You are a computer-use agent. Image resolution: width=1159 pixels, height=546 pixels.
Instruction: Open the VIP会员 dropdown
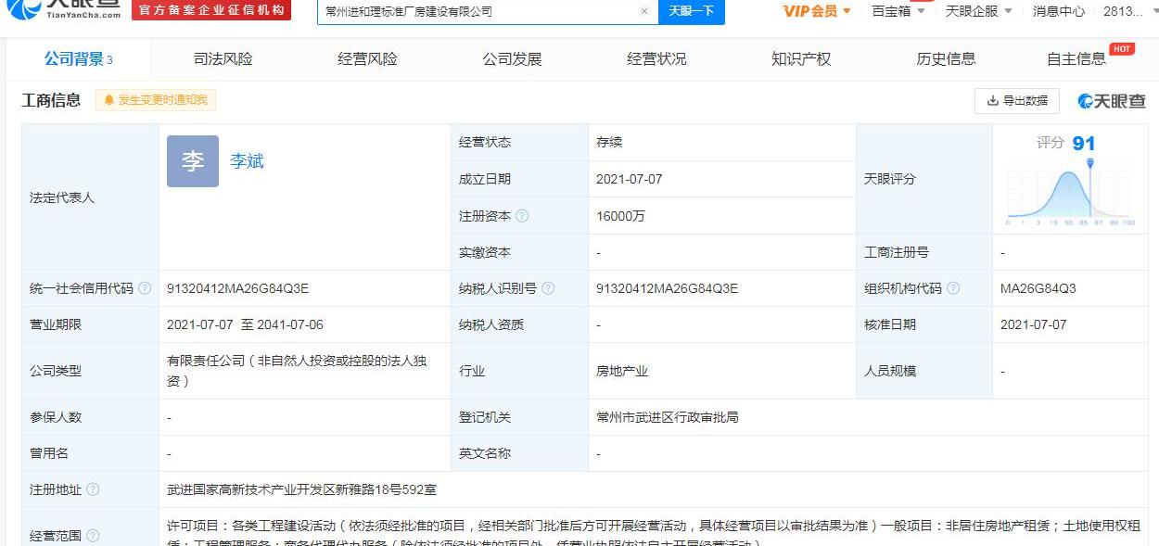817,11
